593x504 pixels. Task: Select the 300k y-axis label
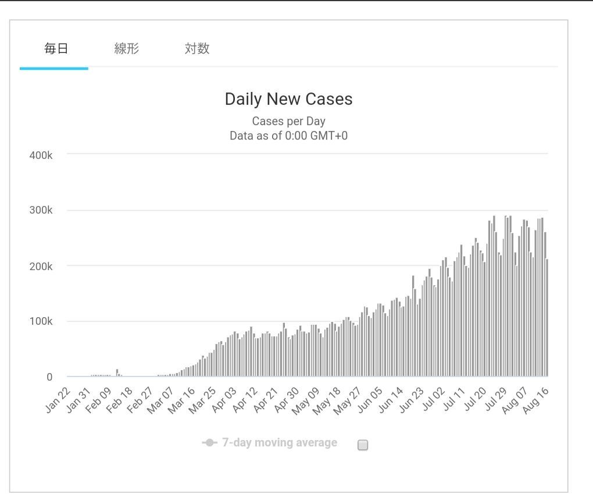(41, 211)
